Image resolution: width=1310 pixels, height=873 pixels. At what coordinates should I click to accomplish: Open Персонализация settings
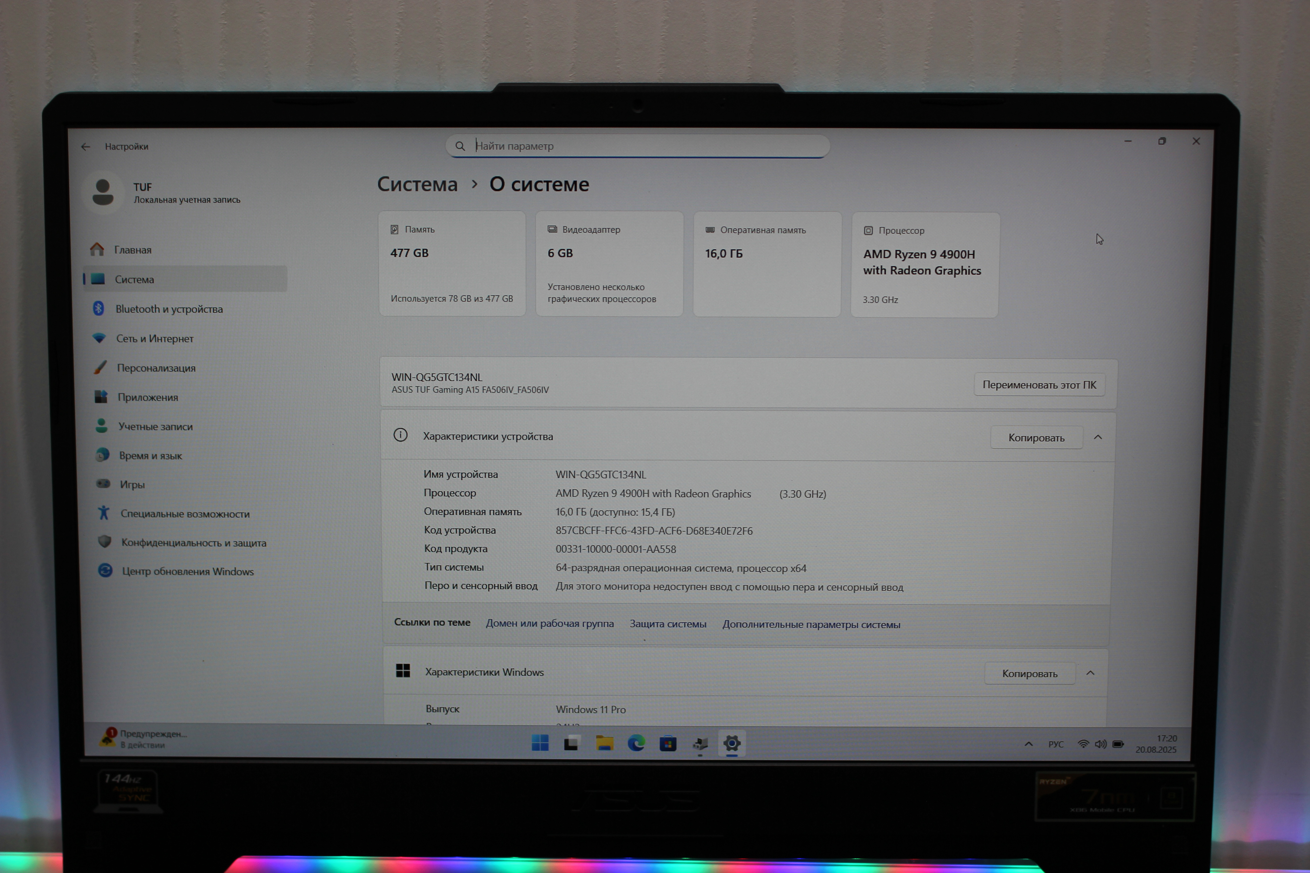[155, 368]
